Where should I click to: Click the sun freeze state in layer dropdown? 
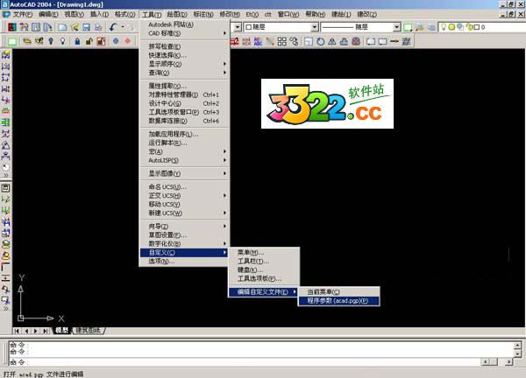[x=451, y=27]
